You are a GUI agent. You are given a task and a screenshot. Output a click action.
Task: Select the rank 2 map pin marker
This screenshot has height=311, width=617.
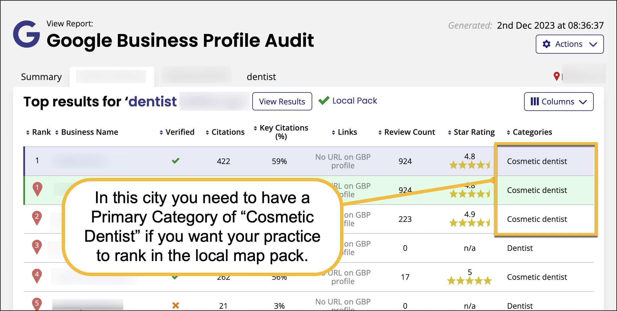[37, 218]
